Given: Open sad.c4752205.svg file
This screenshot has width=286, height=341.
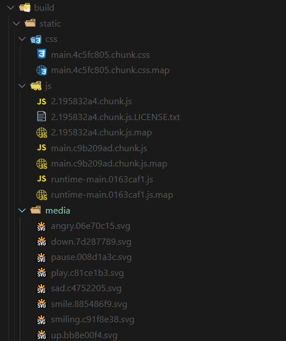Looking at the screenshot, I should [x=86, y=288].
